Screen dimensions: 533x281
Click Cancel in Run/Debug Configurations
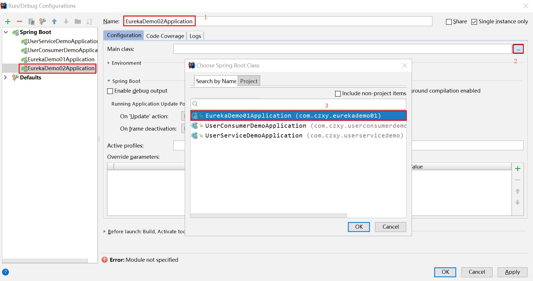[477, 272]
